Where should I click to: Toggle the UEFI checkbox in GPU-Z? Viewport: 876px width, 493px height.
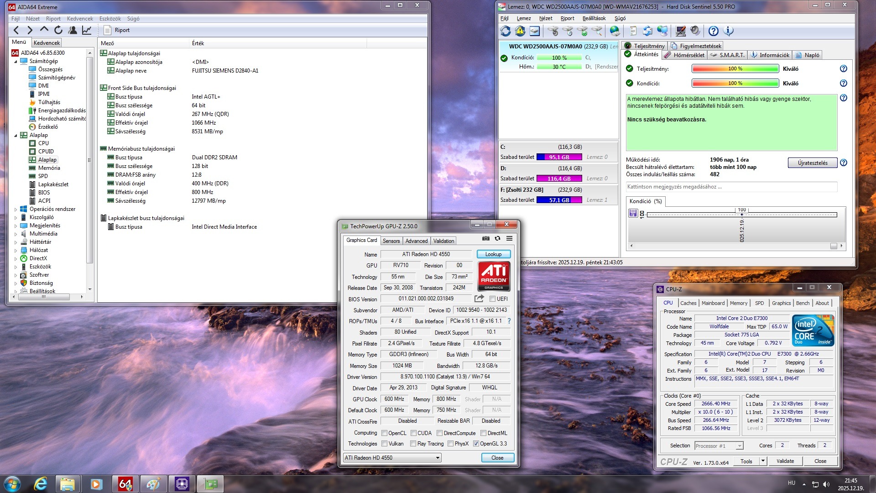pyautogui.click(x=492, y=299)
